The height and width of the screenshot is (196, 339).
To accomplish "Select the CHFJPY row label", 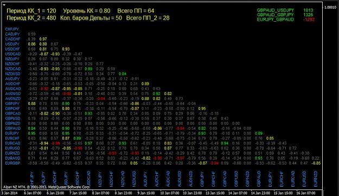I will [x=12, y=29].
